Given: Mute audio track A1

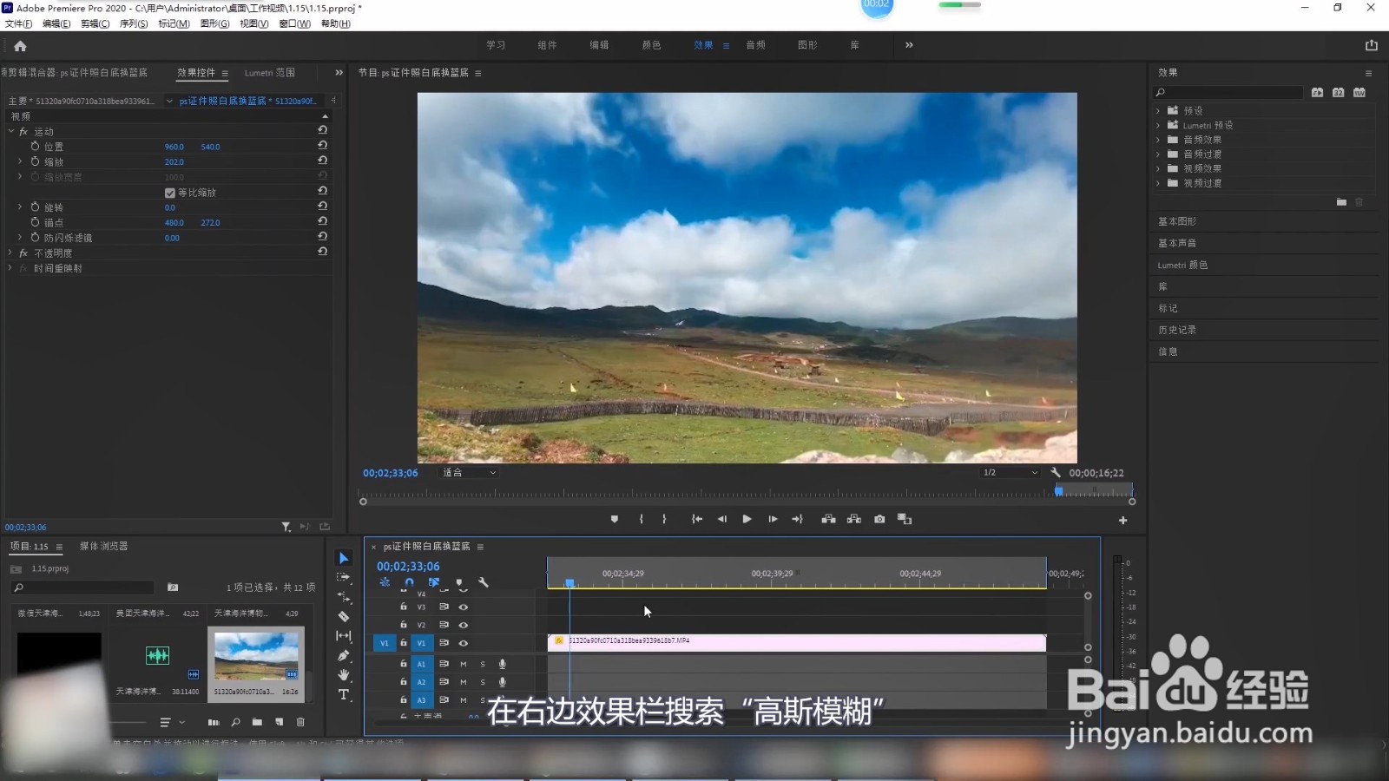Looking at the screenshot, I should coord(464,664).
